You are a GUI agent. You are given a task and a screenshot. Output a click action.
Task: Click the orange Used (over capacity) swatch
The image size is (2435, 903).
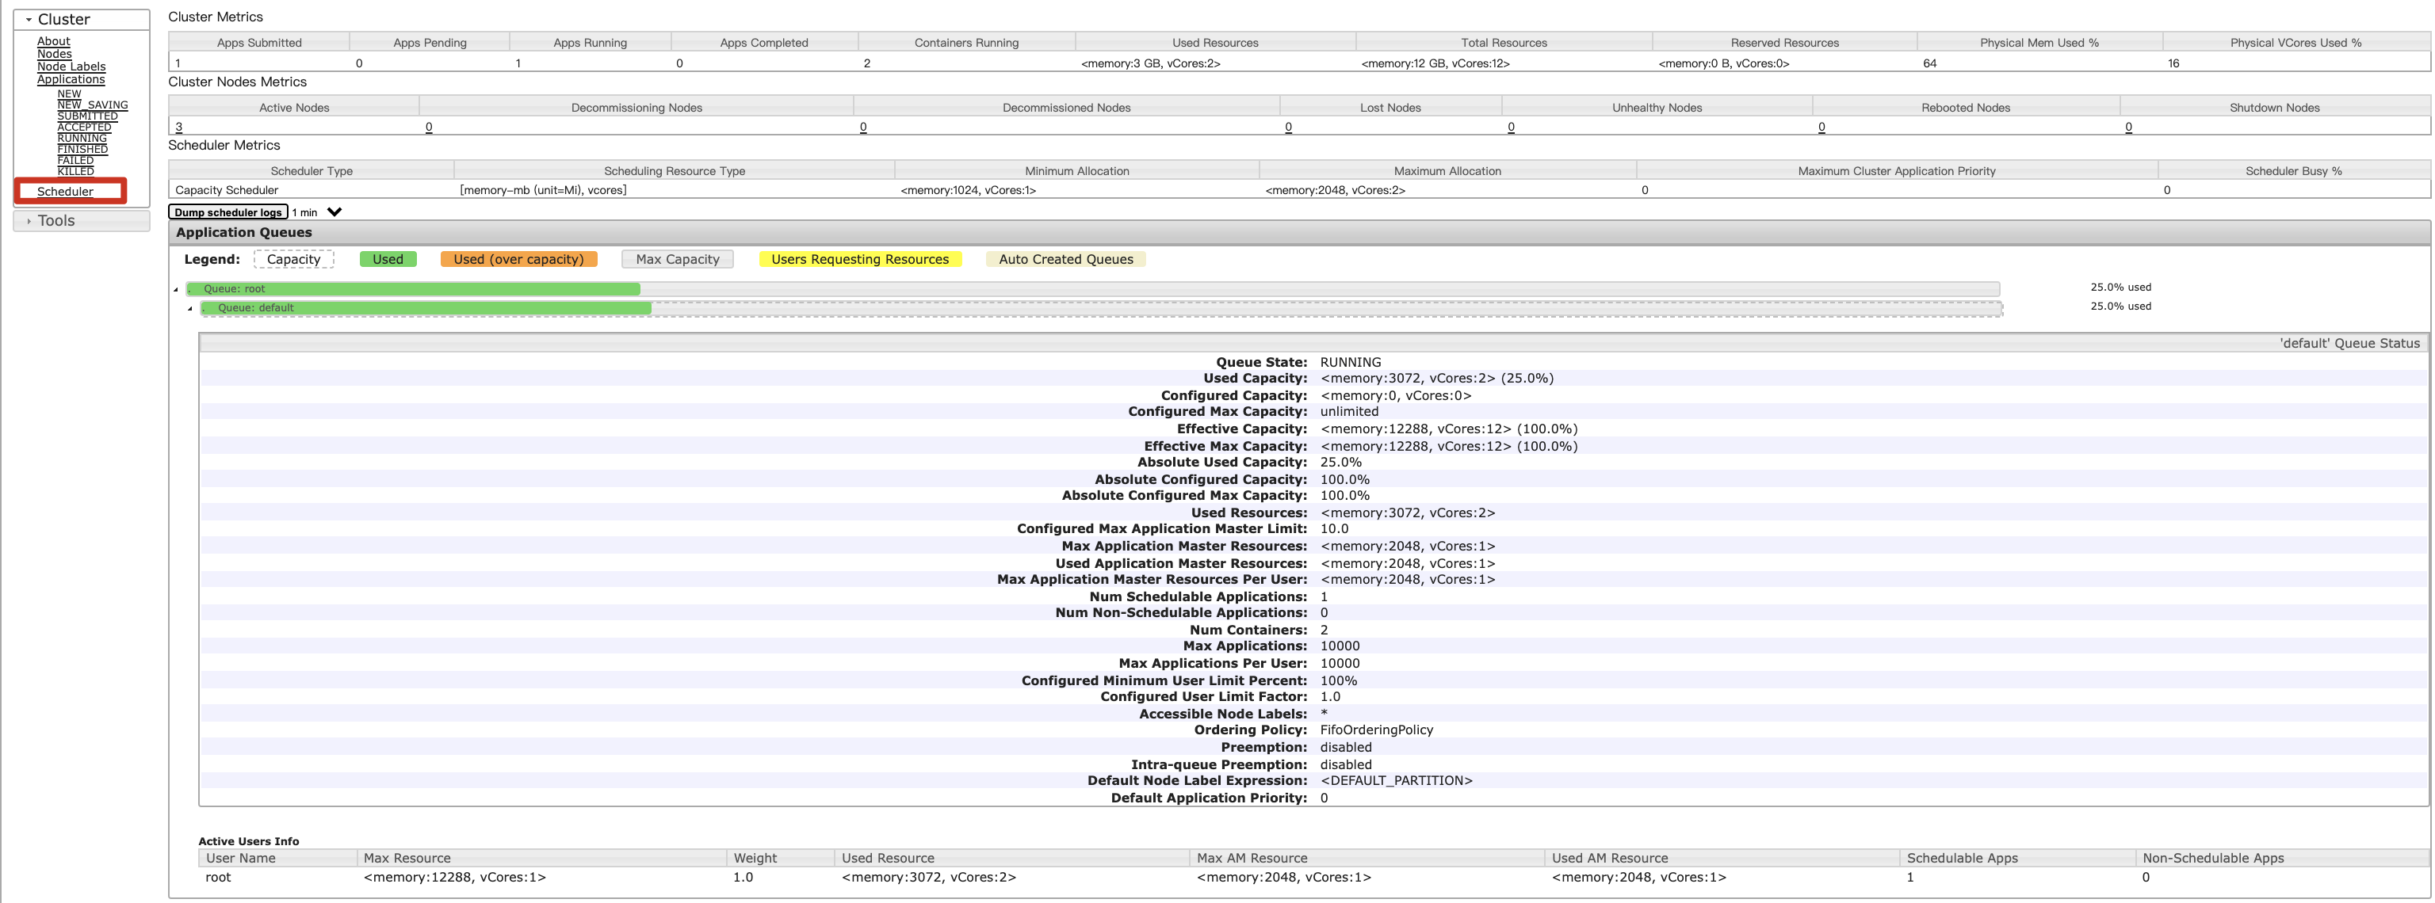point(518,260)
